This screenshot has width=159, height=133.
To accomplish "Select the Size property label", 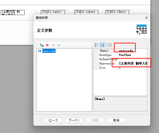I will pos(102,68).
